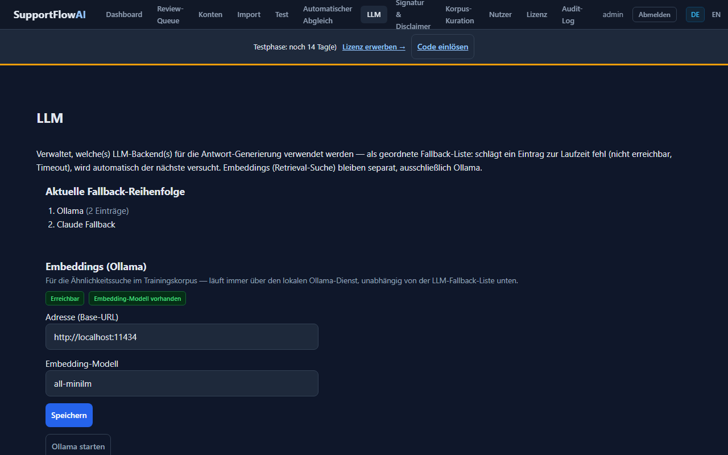Viewport: 728px width, 455px height.
Task: Go to the Dashboard nav item
Action: click(x=124, y=15)
